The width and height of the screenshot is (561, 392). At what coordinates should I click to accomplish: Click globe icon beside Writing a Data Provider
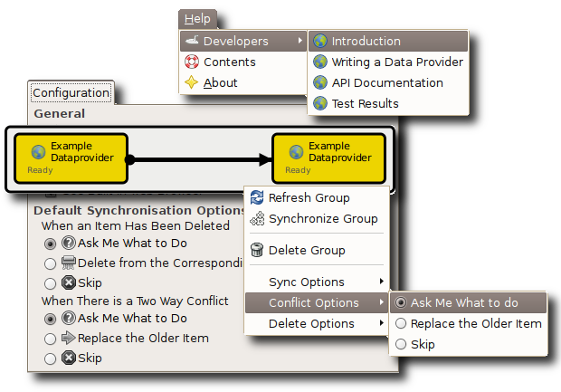coord(320,62)
